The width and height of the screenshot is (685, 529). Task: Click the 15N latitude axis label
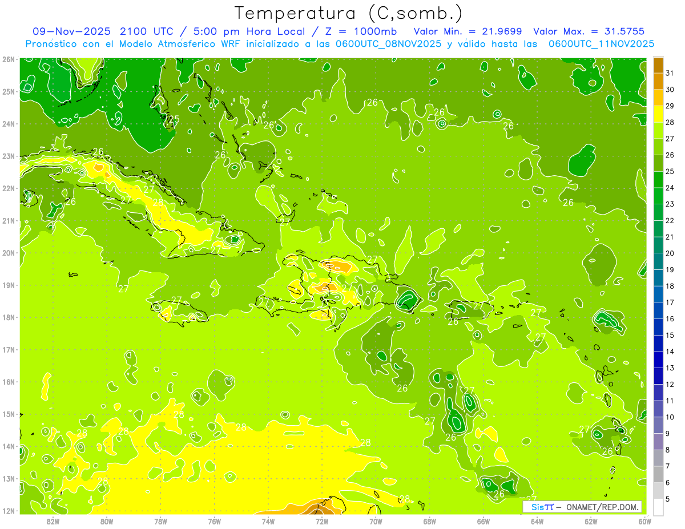(8, 414)
